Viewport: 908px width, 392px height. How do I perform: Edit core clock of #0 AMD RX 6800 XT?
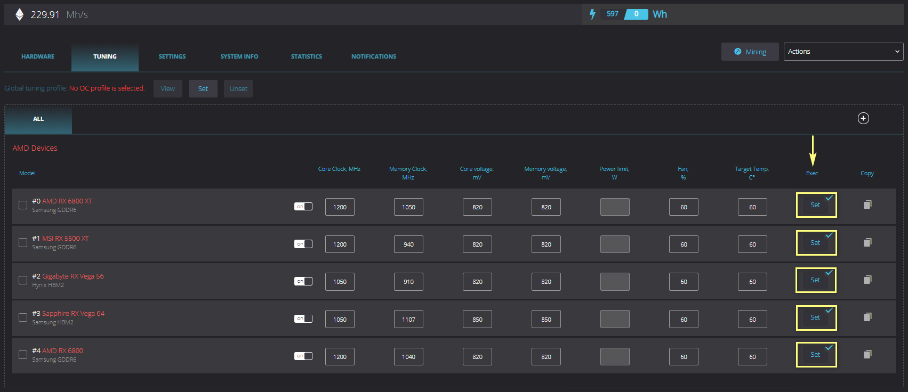(x=340, y=207)
